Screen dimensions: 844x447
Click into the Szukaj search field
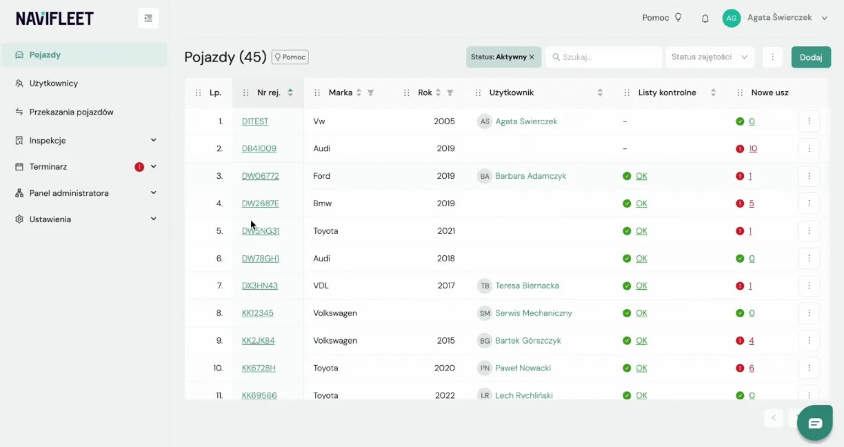point(603,57)
